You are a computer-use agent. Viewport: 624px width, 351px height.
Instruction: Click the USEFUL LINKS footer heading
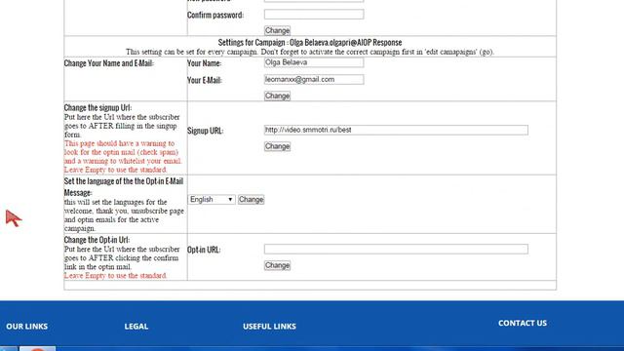pyautogui.click(x=269, y=327)
